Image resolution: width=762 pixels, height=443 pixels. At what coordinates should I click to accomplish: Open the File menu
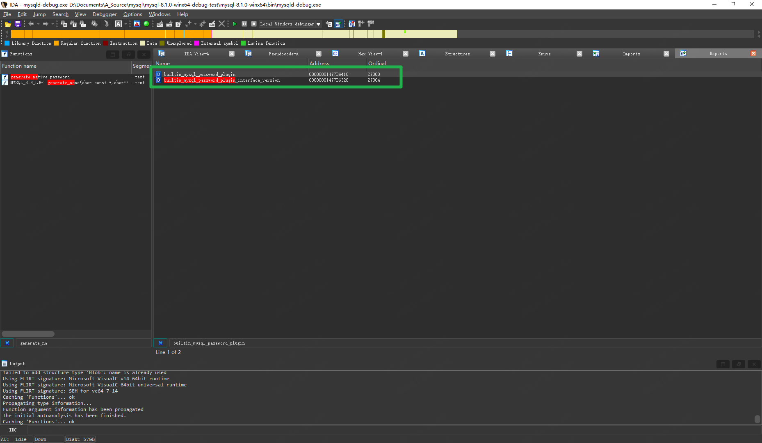7,14
